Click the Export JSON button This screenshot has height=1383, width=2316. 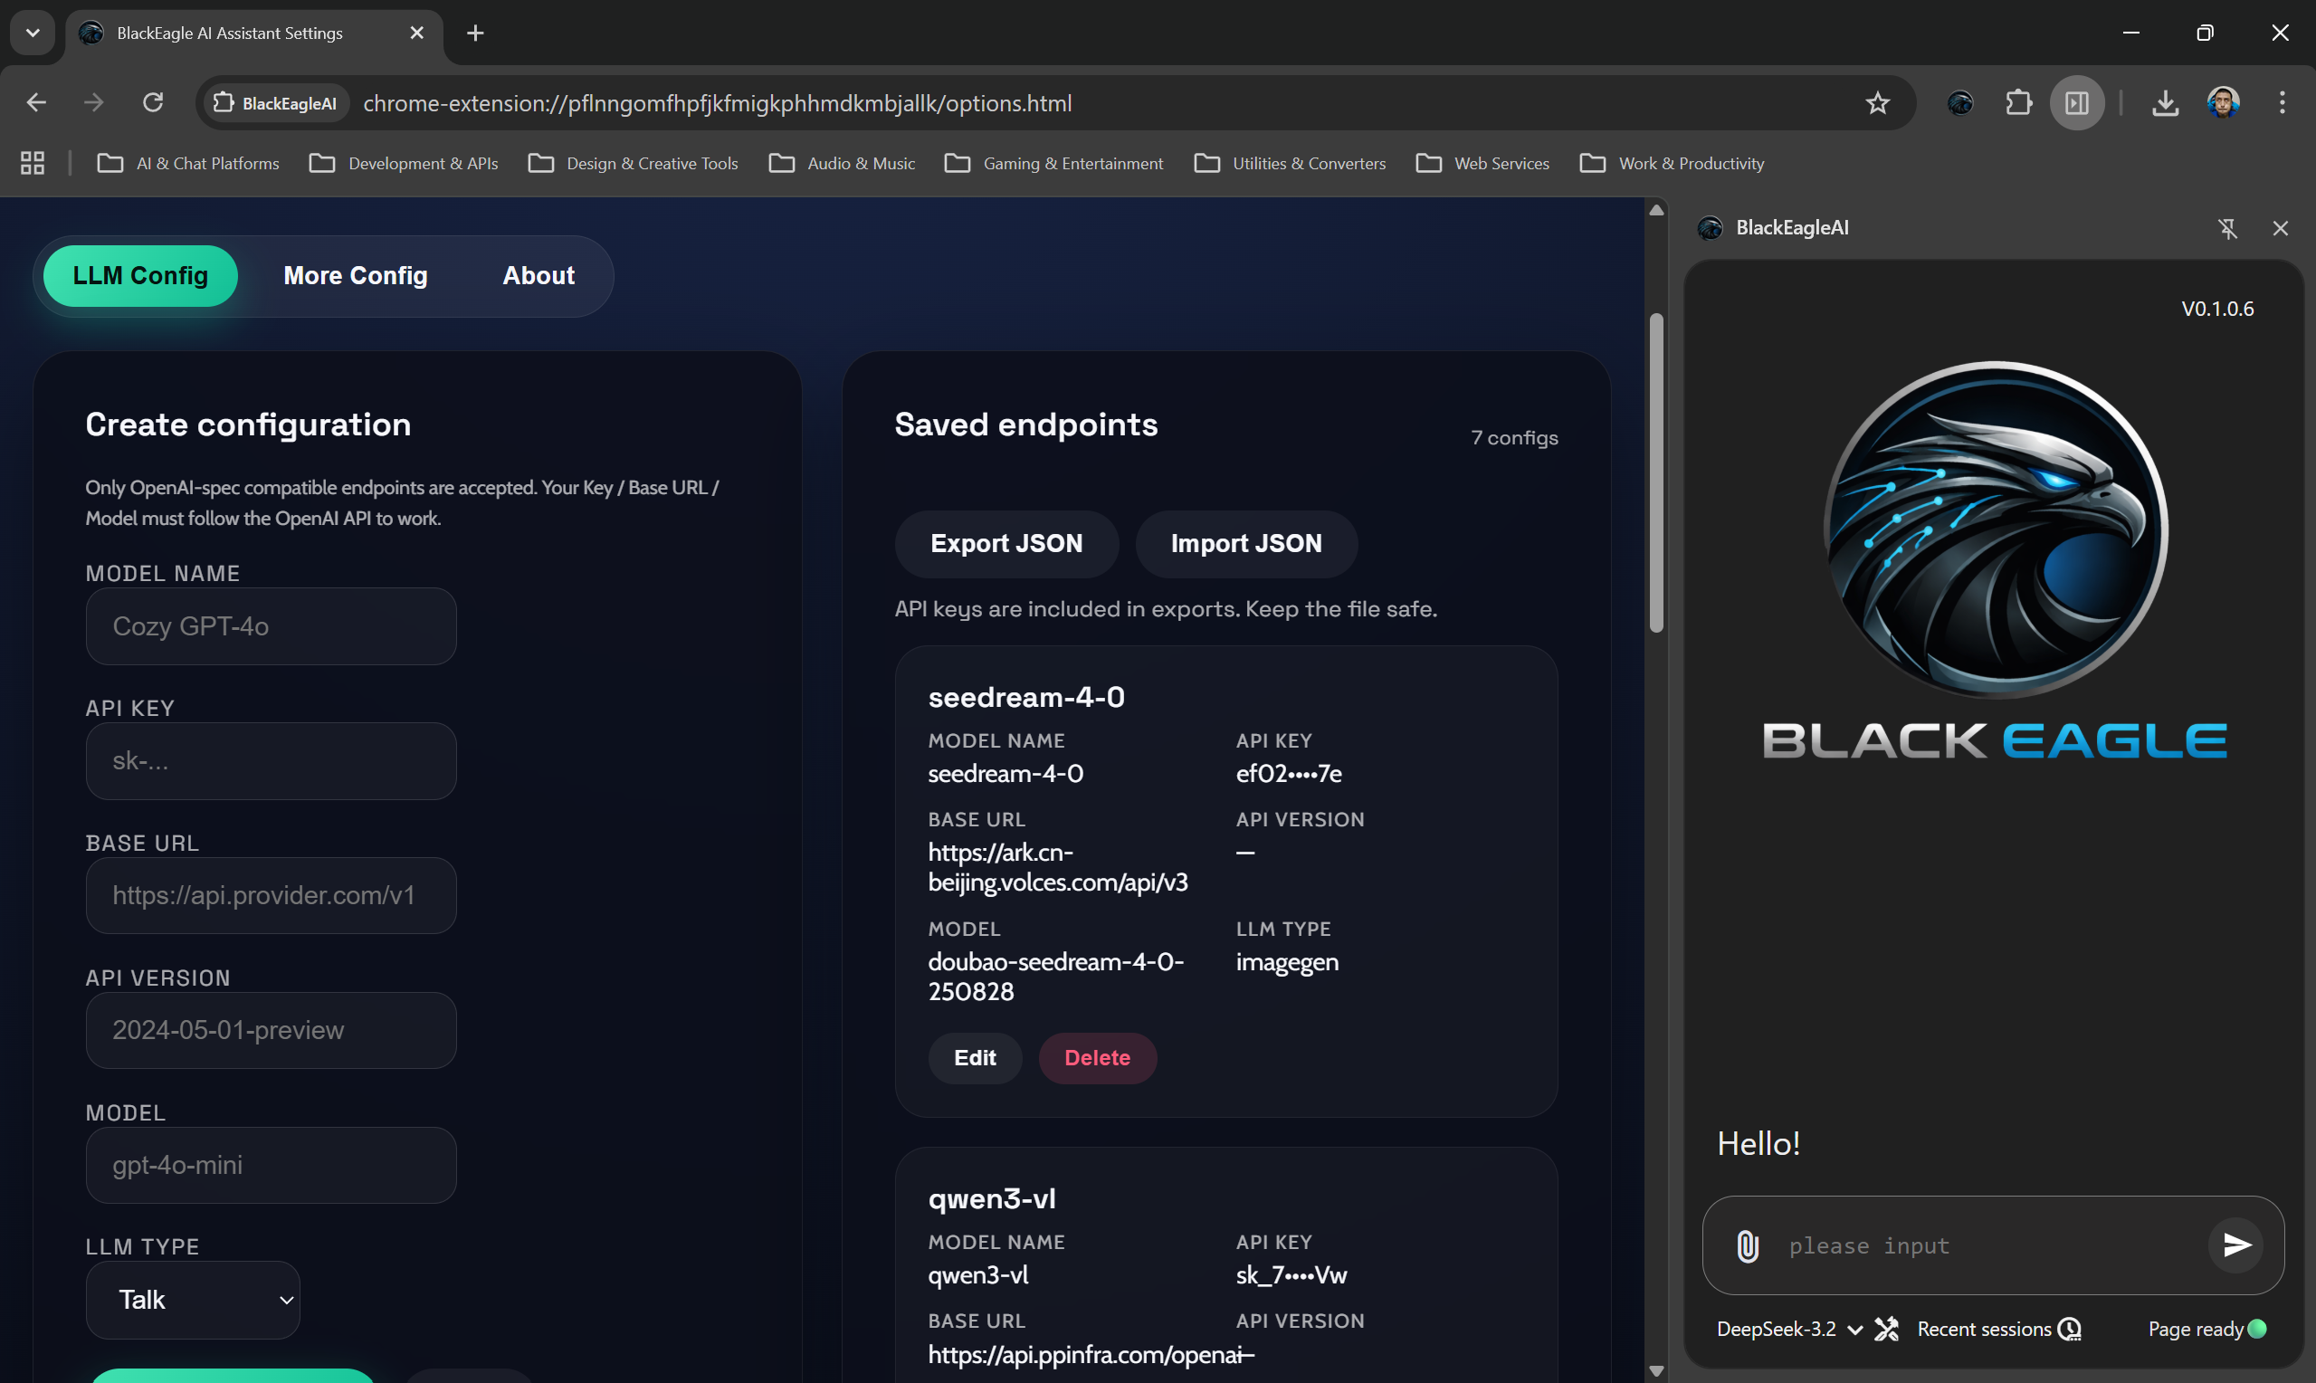[1006, 543]
